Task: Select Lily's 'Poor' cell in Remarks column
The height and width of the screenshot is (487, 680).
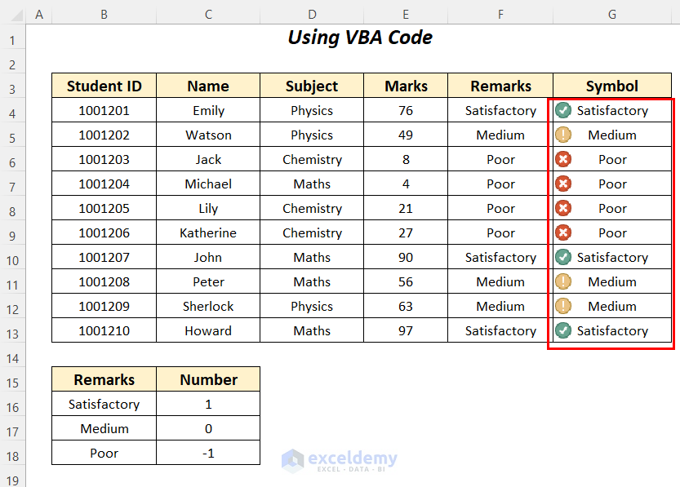Action: (x=500, y=208)
